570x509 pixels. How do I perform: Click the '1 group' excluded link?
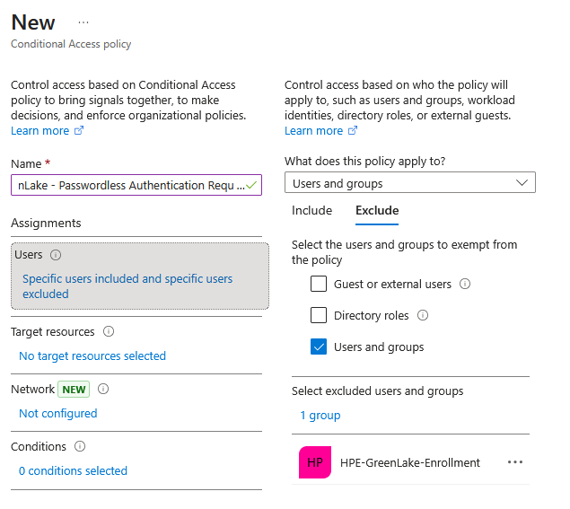click(x=320, y=416)
